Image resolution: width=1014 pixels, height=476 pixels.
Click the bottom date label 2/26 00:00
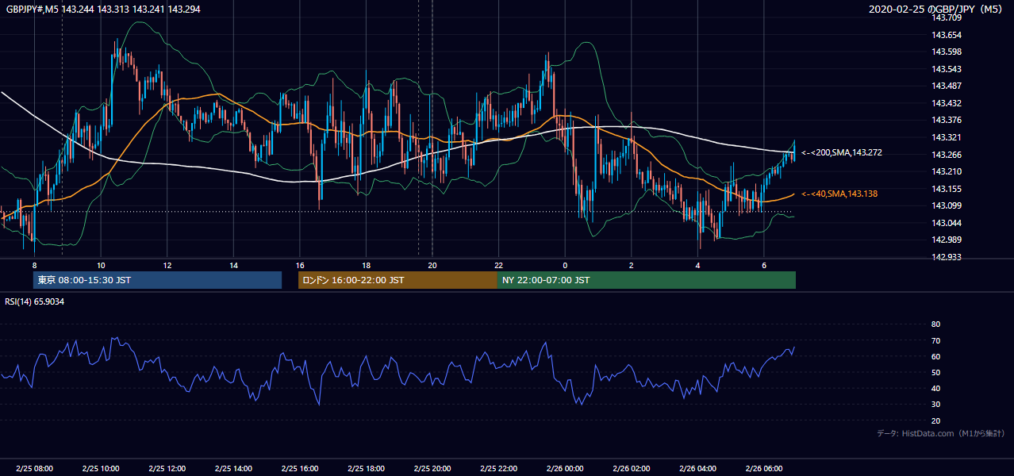pos(565,469)
